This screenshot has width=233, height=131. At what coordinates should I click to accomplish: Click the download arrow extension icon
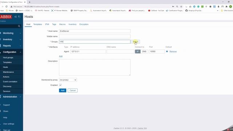[x=218, y=7]
